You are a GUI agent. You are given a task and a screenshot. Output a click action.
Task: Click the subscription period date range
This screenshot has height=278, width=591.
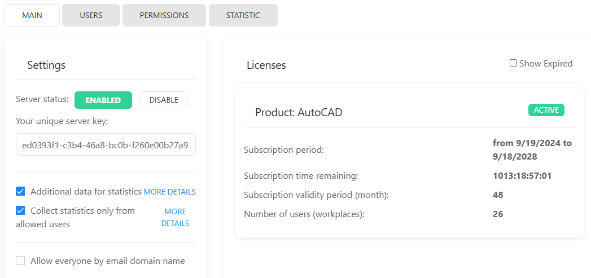[x=532, y=150]
